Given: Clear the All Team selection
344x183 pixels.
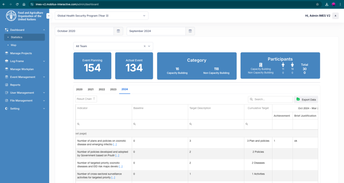Looking at the screenshot, I should tap(145, 46).
